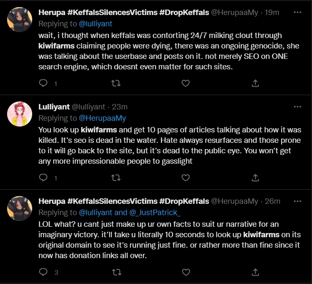Open more options on bottom Herupa tweet

(x=297, y=201)
